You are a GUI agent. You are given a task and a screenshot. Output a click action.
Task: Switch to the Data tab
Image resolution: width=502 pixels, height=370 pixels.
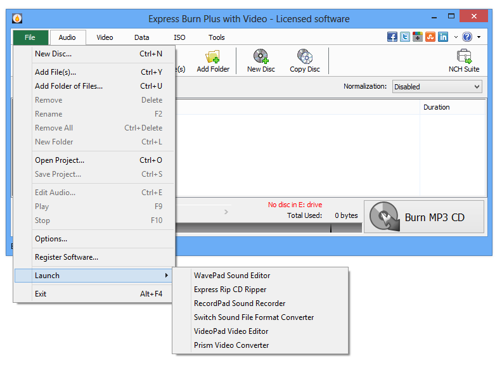pyautogui.click(x=141, y=37)
